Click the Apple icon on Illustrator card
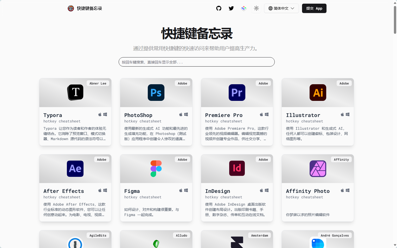The image size is (397, 248). coord(342,114)
